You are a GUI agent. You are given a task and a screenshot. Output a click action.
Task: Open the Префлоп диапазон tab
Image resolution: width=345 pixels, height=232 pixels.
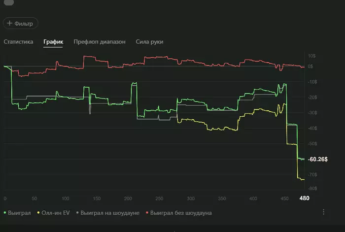click(x=100, y=42)
